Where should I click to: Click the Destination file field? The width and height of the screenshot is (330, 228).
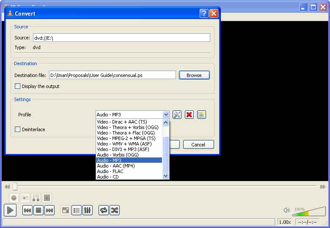[x=113, y=75]
